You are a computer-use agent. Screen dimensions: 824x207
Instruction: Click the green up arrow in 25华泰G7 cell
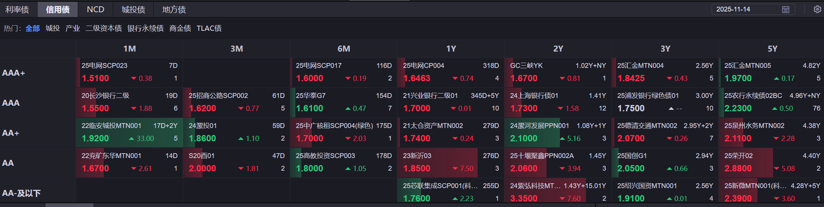(x=348, y=109)
